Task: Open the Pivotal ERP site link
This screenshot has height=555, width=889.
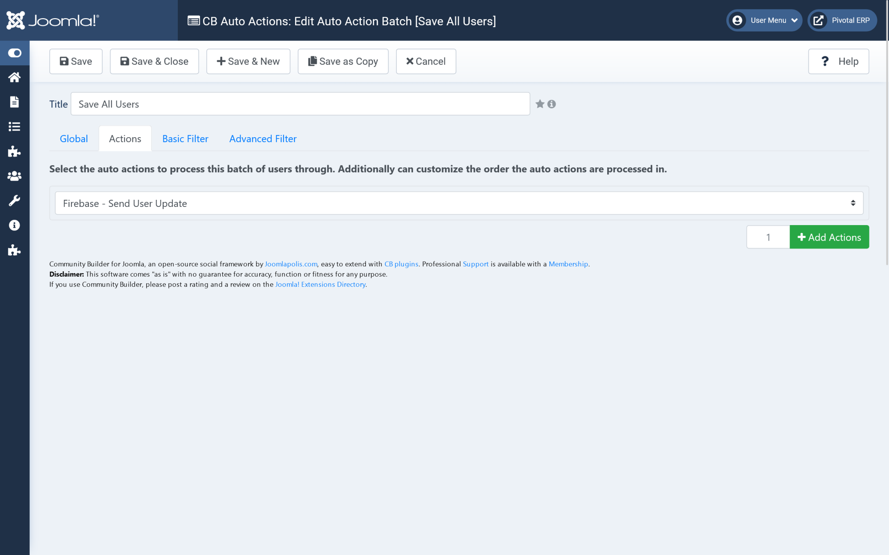Action: (842, 20)
